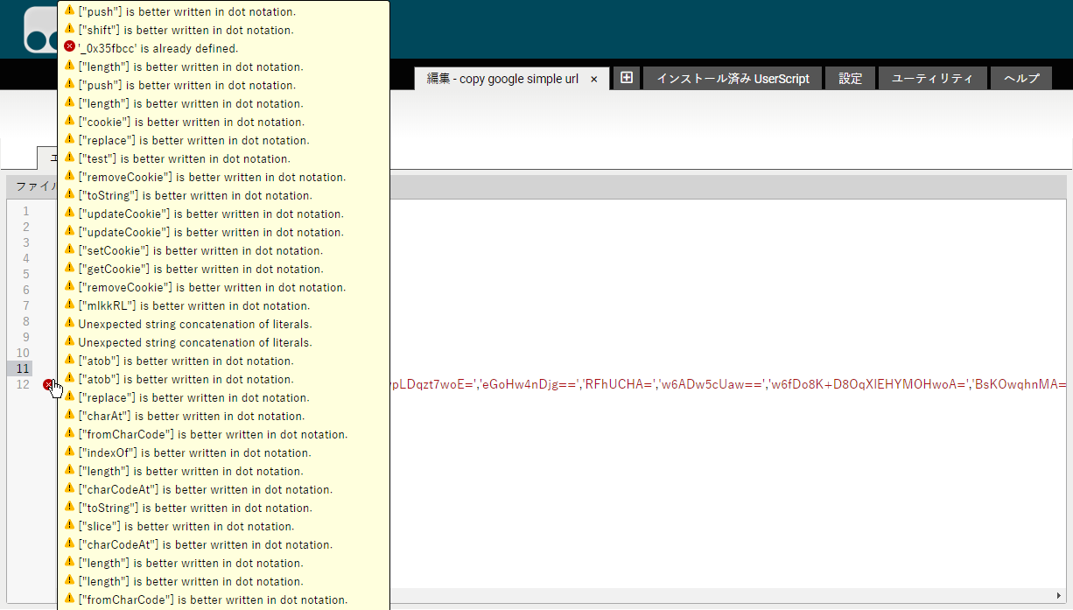
Task: Click the red error icon for '_0x35fbcc' message
Action: click(x=69, y=47)
